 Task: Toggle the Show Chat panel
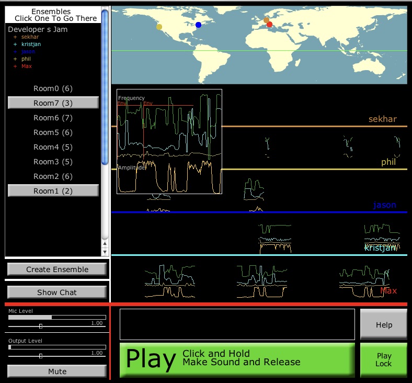coord(57,292)
